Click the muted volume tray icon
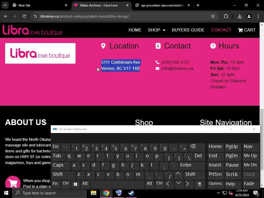The image size is (264, 198). 230,193
